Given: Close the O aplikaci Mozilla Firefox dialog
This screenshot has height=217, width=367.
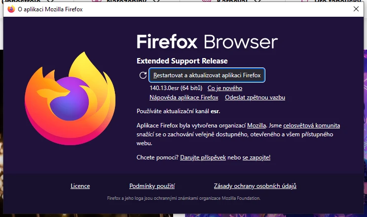Looking at the screenshot, I should click(x=356, y=9).
